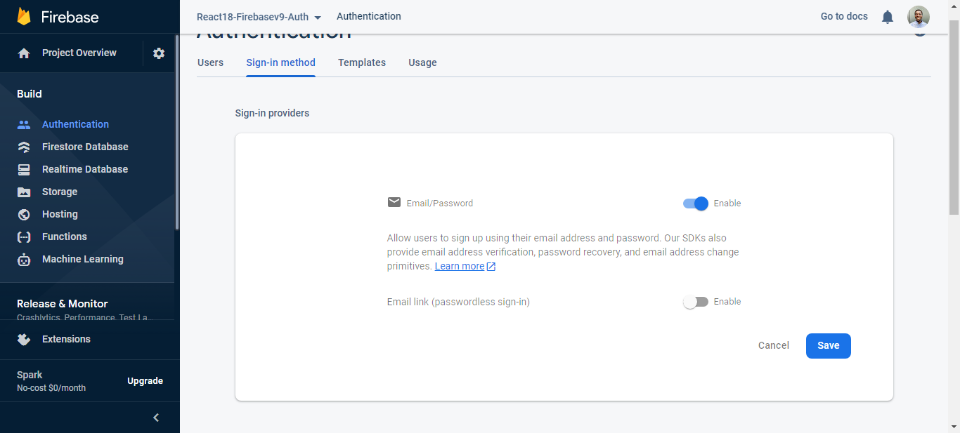Switch to the Users tab
The image size is (960, 433).
[x=210, y=62]
